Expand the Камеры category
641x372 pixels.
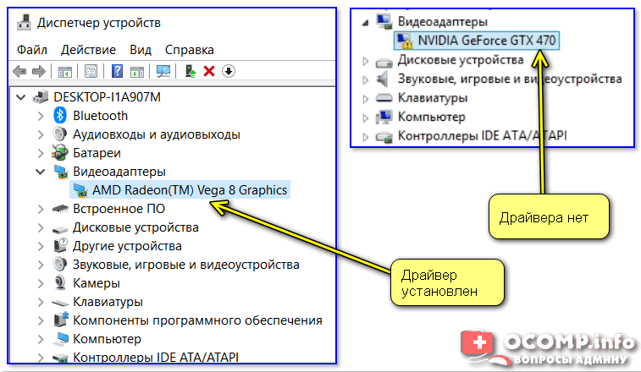click(x=41, y=283)
